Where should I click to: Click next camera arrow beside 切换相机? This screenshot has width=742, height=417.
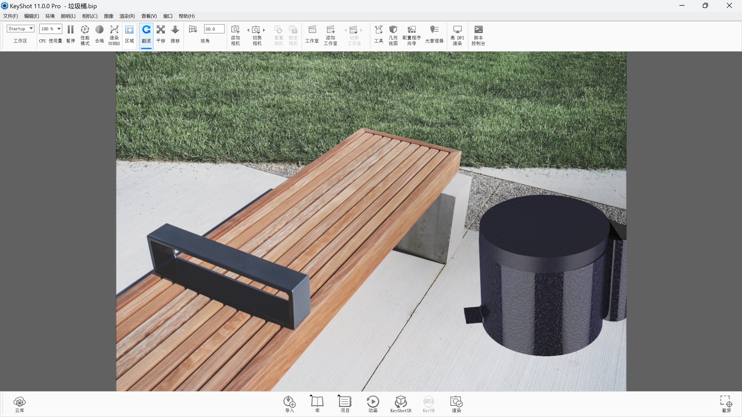click(264, 30)
